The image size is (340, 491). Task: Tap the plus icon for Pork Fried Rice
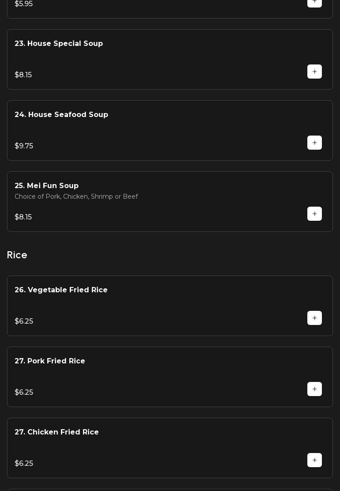pos(314,389)
